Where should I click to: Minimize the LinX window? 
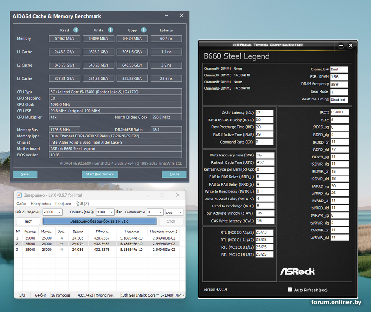(x=147, y=195)
